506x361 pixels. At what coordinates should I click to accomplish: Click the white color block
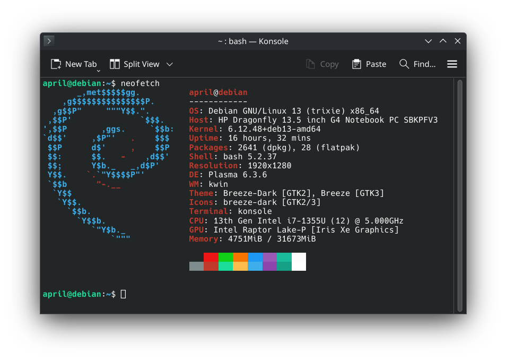[299, 262]
